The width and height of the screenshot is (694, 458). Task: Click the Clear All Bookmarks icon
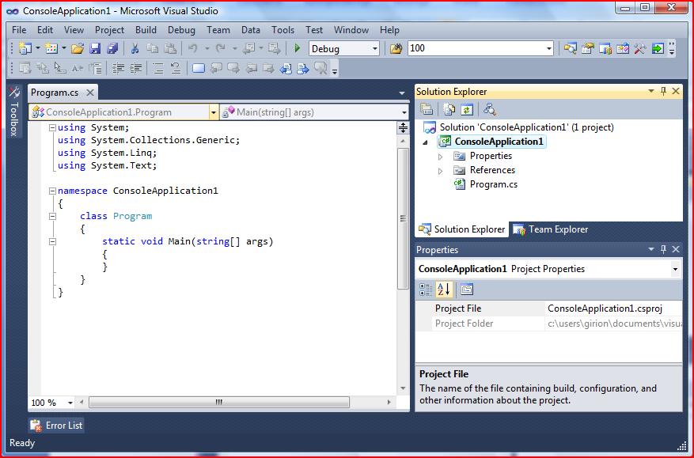pyautogui.click(x=320, y=68)
